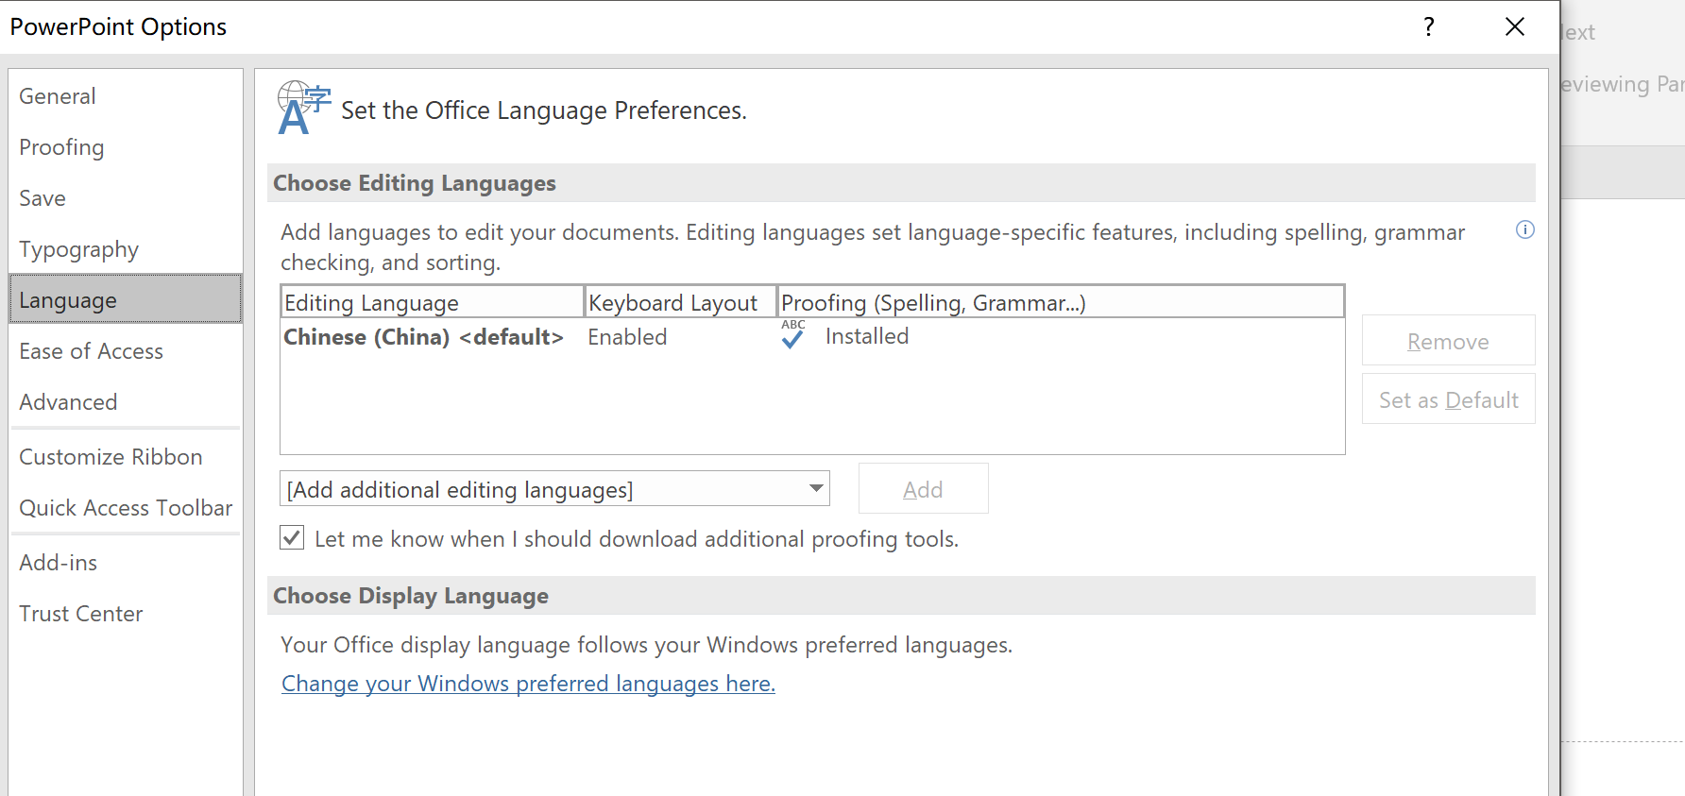This screenshot has height=796, width=1685.
Task: Select the Chinese (China) default language row
Action: tap(812, 337)
